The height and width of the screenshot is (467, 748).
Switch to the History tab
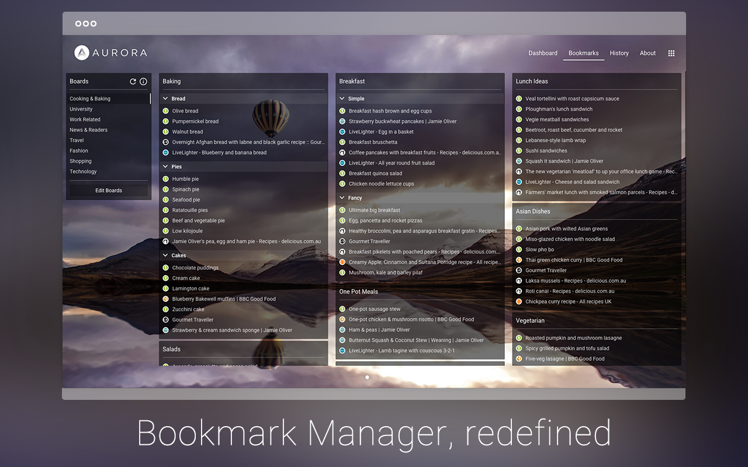[619, 53]
